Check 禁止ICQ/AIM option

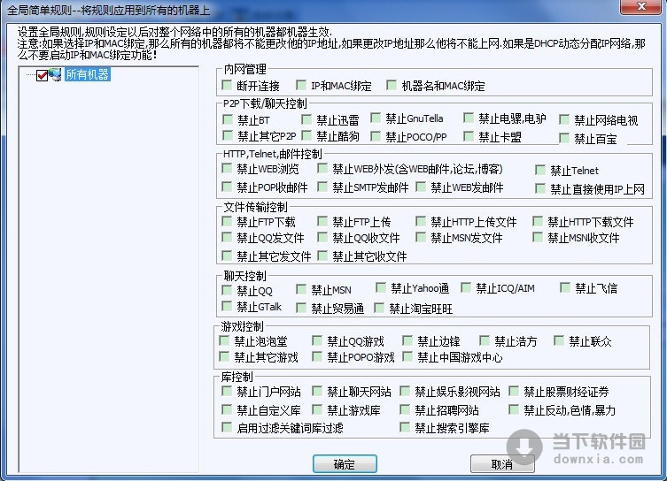(466, 288)
